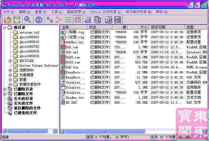The height and width of the screenshot is (141, 209).
Task: Select the Readme.txt file
Action: pyautogui.click(x=75, y=97)
